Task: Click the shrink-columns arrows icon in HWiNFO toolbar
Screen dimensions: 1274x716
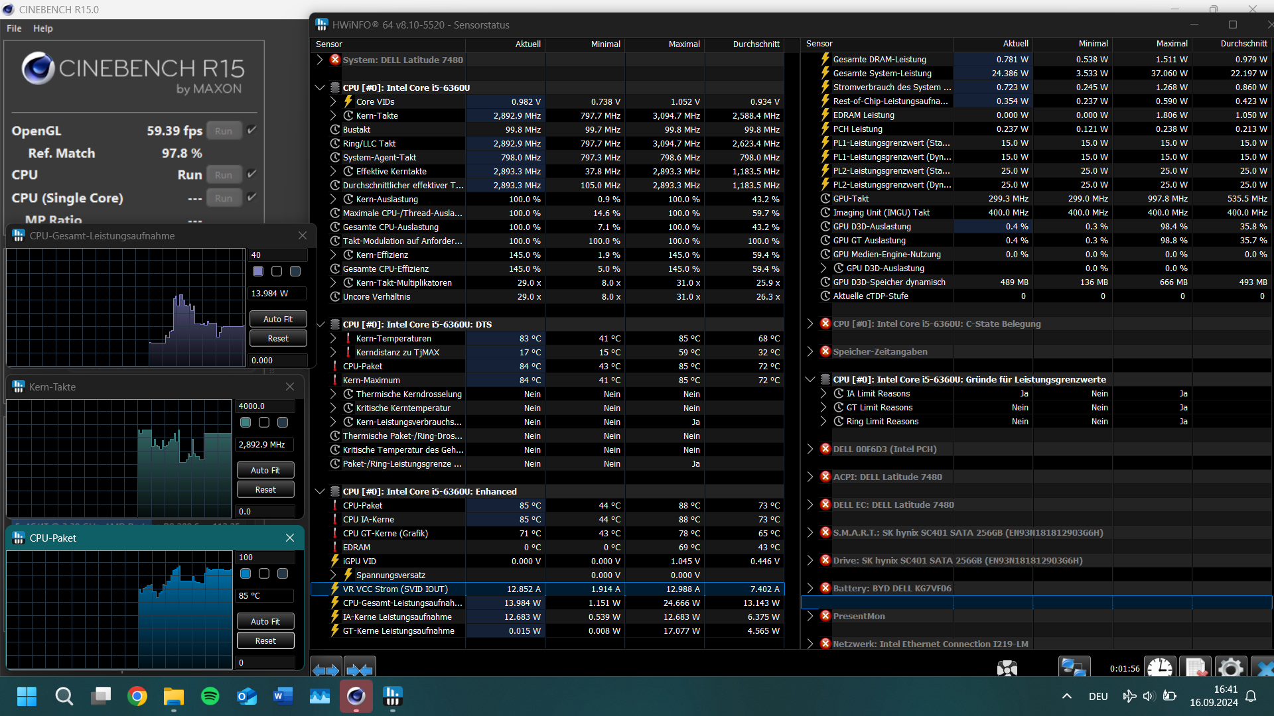Action: pyautogui.click(x=360, y=671)
